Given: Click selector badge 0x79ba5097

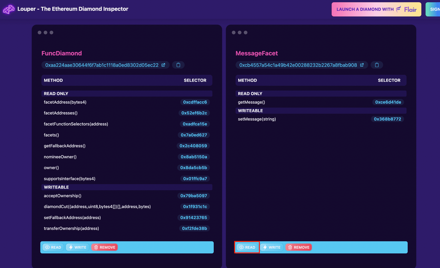Looking at the screenshot, I should pyautogui.click(x=194, y=196).
